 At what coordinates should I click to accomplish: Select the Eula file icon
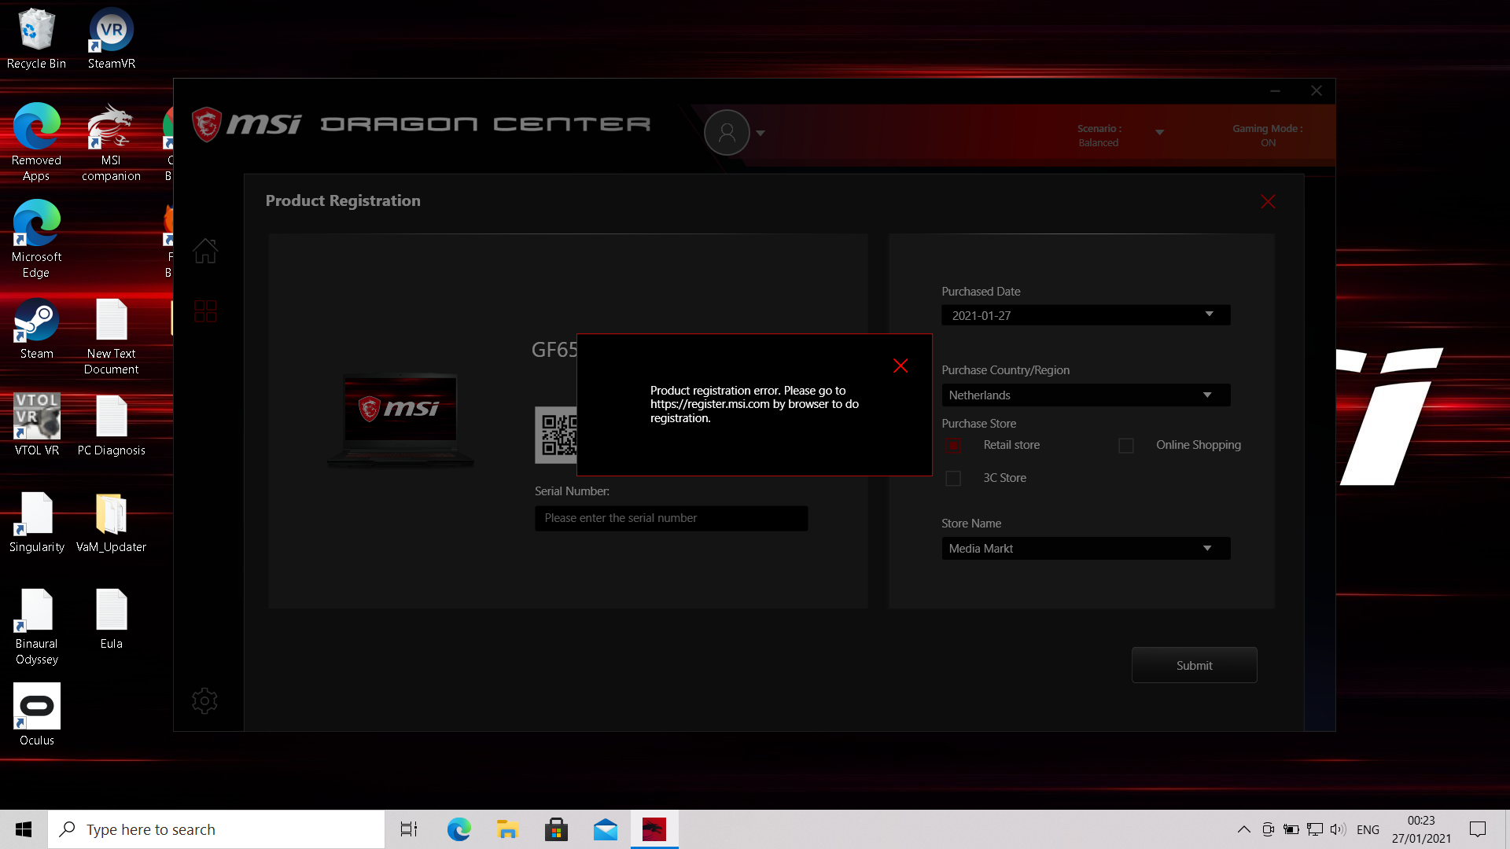point(111,619)
